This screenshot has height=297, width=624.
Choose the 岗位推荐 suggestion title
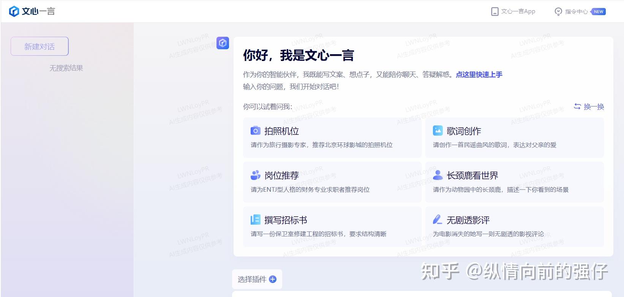(x=281, y=175)
